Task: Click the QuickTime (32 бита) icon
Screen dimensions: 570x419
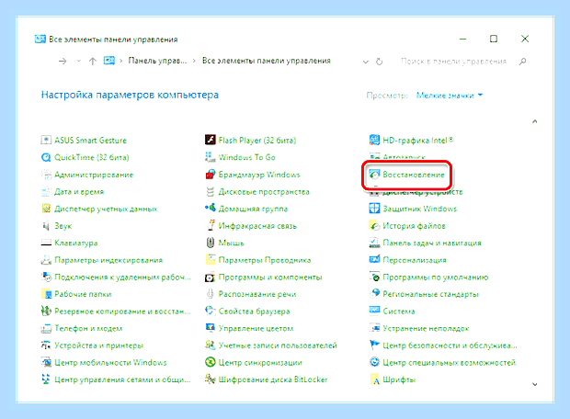Action: click(x=46, y=157)
